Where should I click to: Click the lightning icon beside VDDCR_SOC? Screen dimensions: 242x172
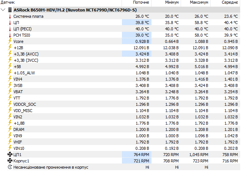10,104
